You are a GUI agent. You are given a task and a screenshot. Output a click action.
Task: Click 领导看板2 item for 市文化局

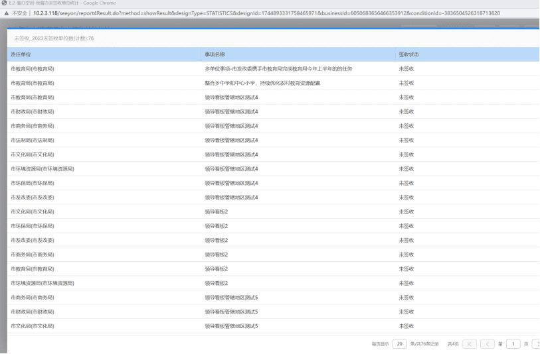217,211
